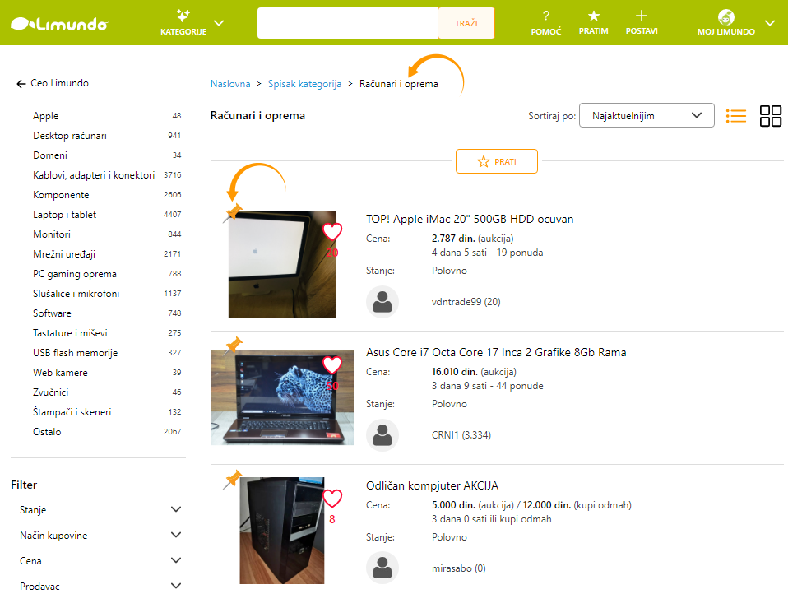
Task: Toggle heart on Odličan kompjuter listing
Action: click(x=331, y=498)
